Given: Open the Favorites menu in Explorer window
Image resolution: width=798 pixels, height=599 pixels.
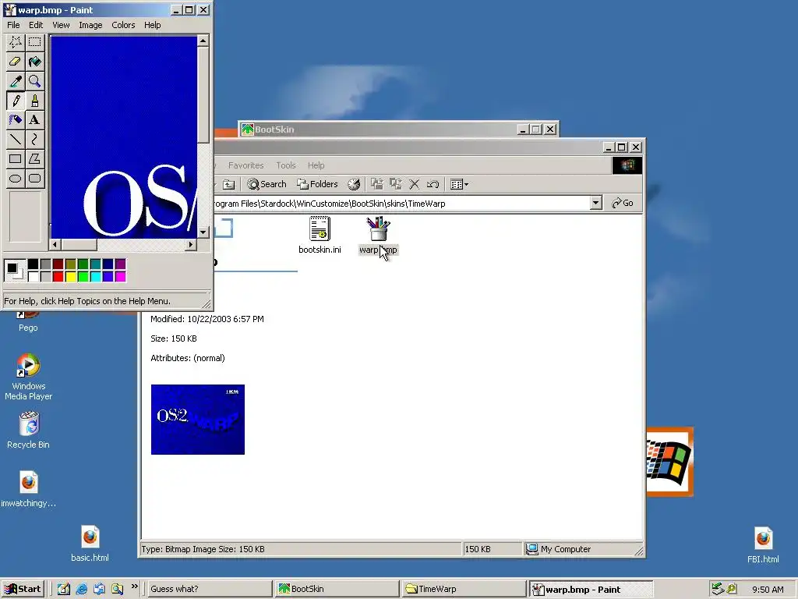Looking at the screenshot, I should 245,165.
